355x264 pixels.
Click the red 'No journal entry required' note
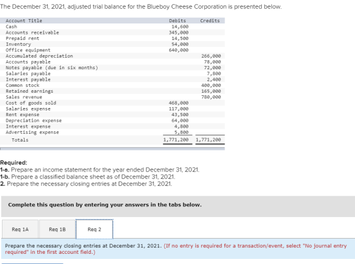click(x=176, y=249)
